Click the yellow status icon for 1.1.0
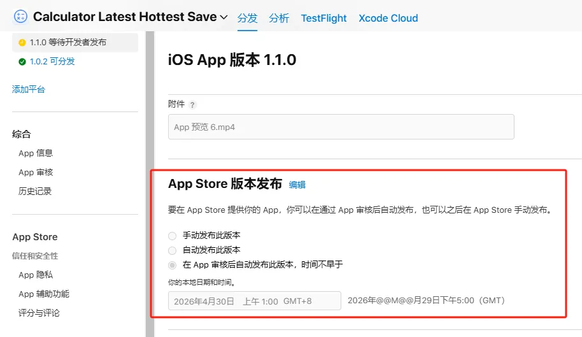 pos(22,43)
